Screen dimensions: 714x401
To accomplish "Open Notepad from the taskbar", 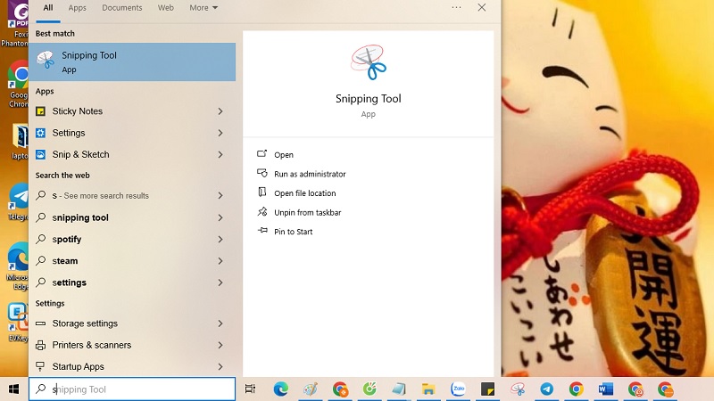I will coord(399,389).
